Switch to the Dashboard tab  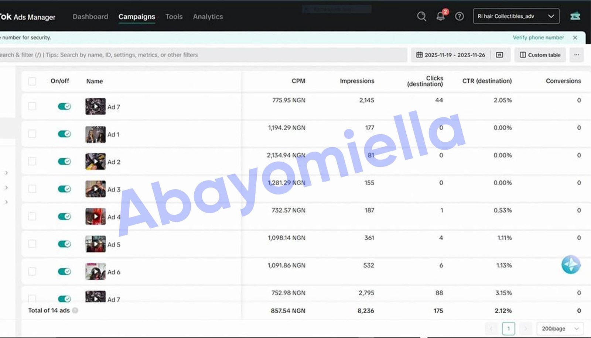click(90, 17)
